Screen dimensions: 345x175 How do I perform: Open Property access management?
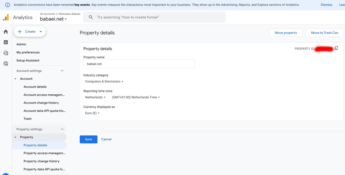[45, 153]
